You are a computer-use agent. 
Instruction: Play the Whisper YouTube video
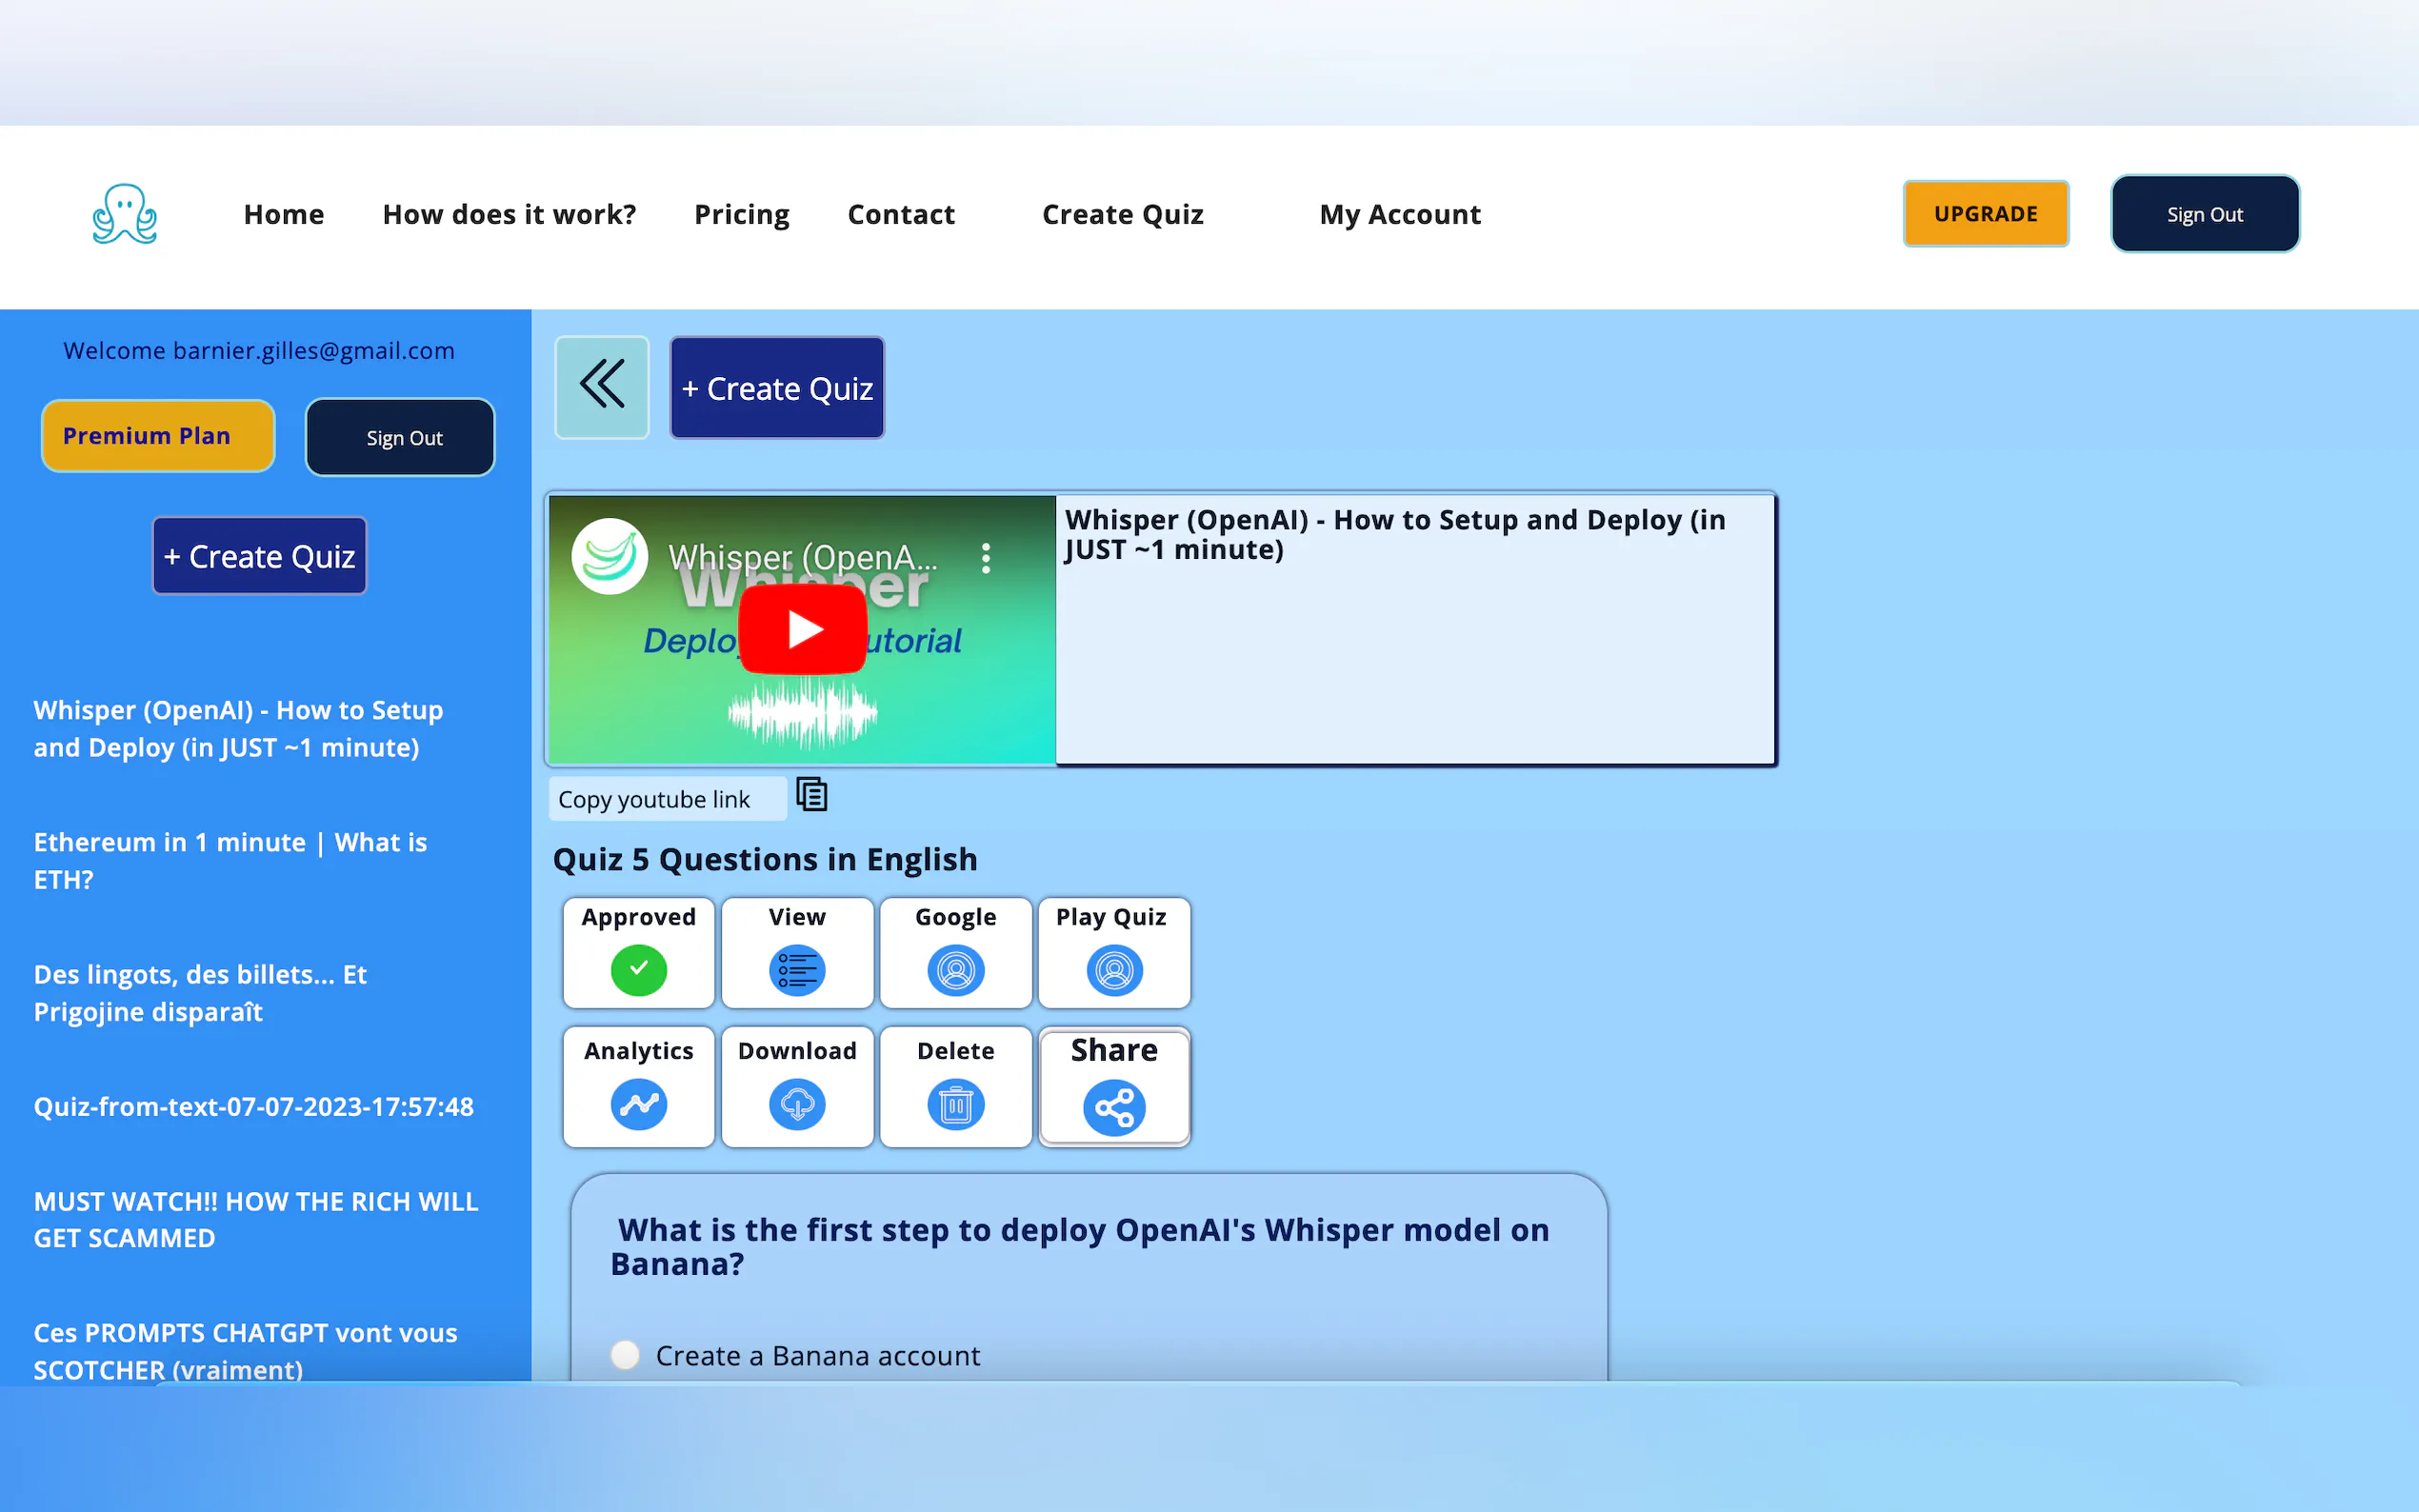802,629
